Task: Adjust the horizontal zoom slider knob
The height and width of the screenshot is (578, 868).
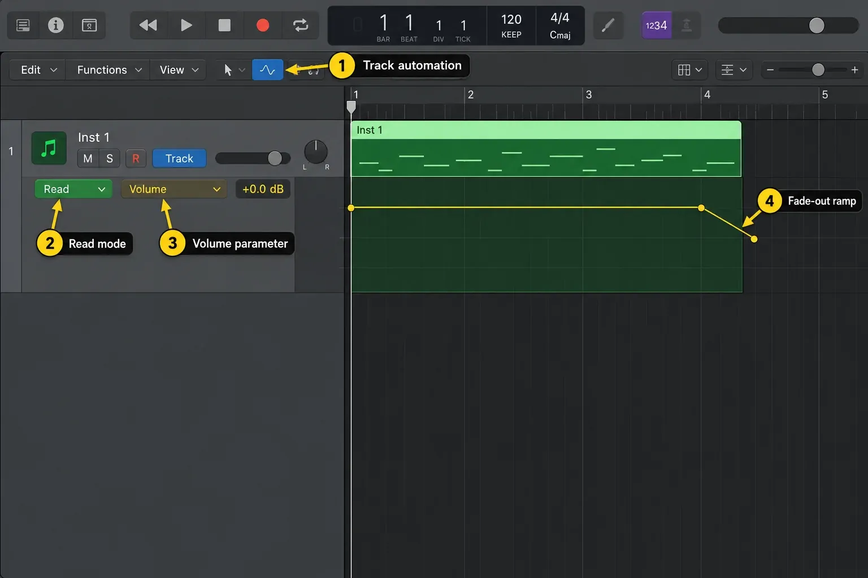Action: [818, 69]
